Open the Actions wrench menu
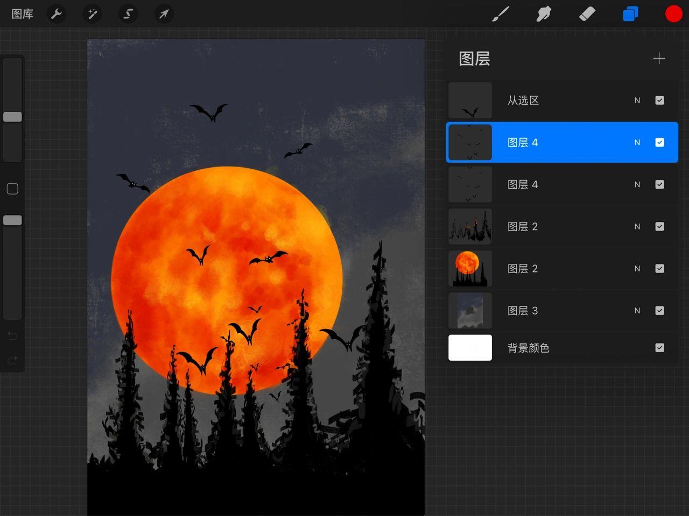Viewport: 689px width, 516px height. tap(57, 14)
